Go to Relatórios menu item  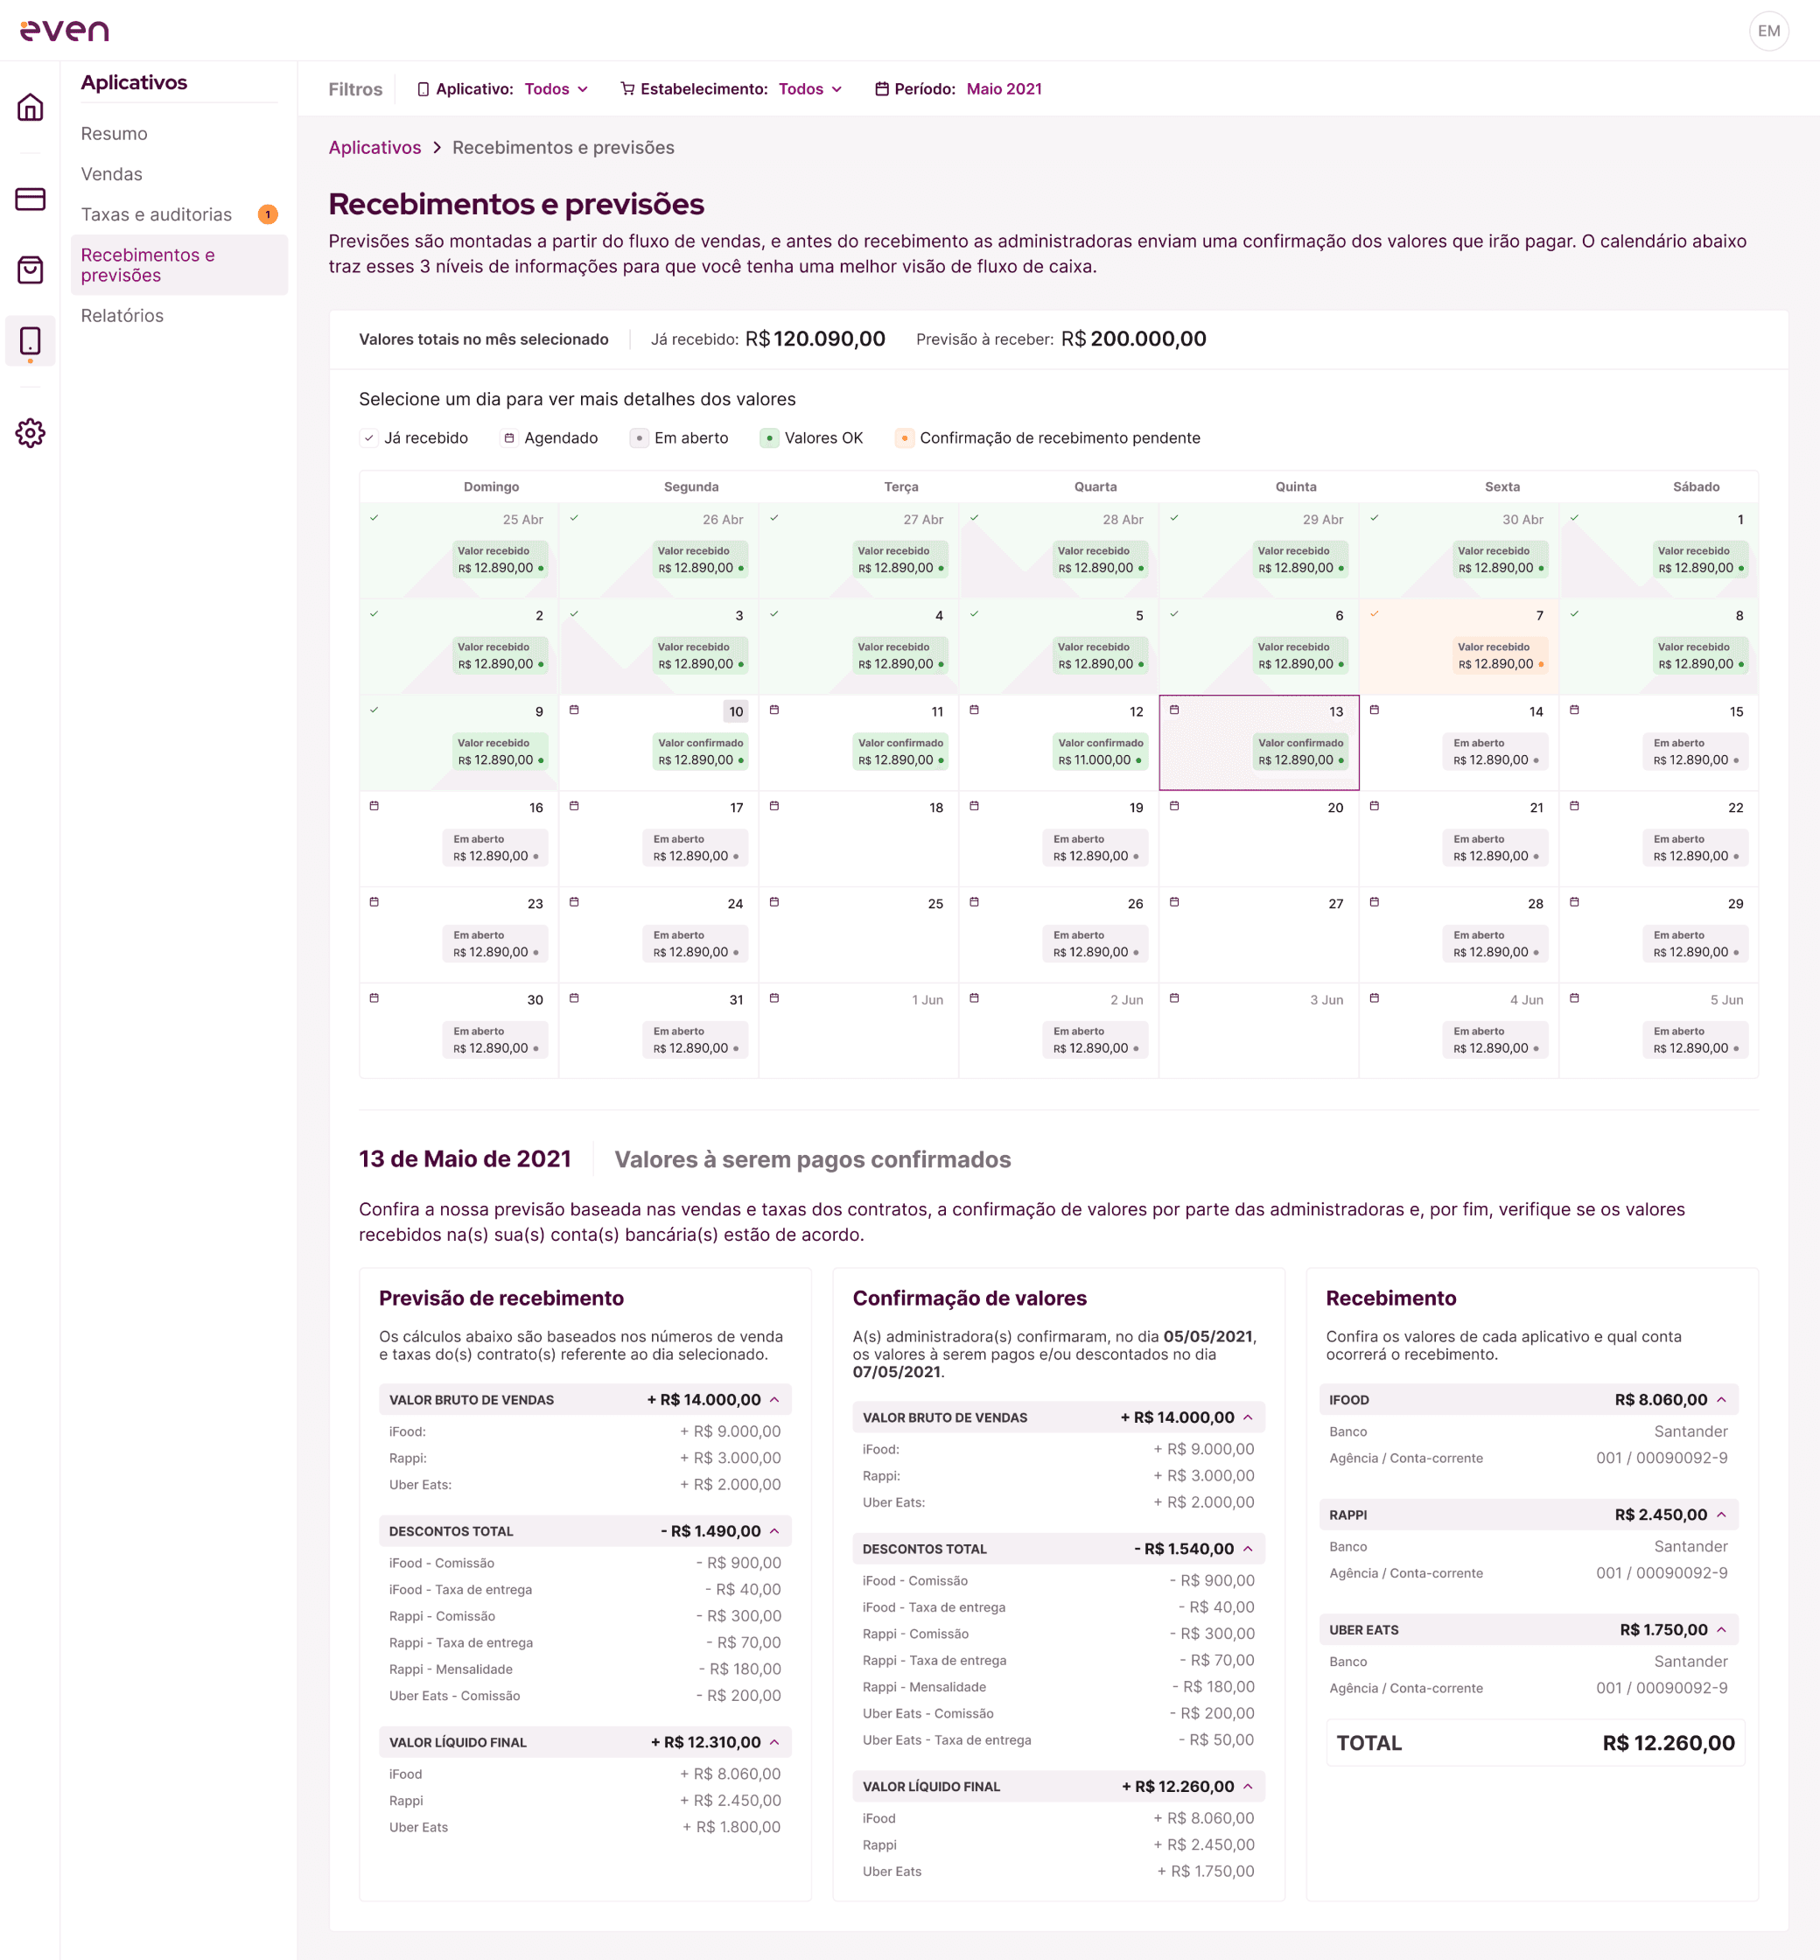tap(122, 315)
